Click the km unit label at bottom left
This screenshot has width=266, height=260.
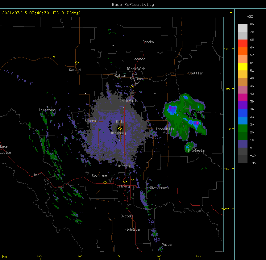point(5,256)
